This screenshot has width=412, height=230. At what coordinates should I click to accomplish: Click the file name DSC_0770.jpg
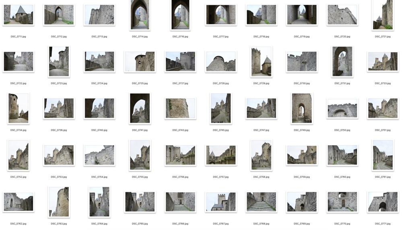(342, 224)
